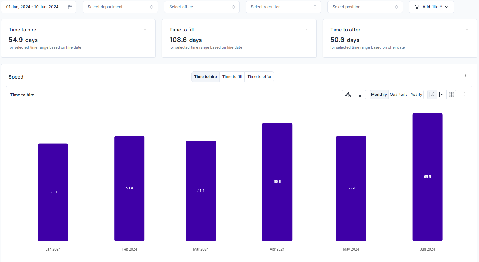Switch to Time to offer tab

[x=259, y=77]
